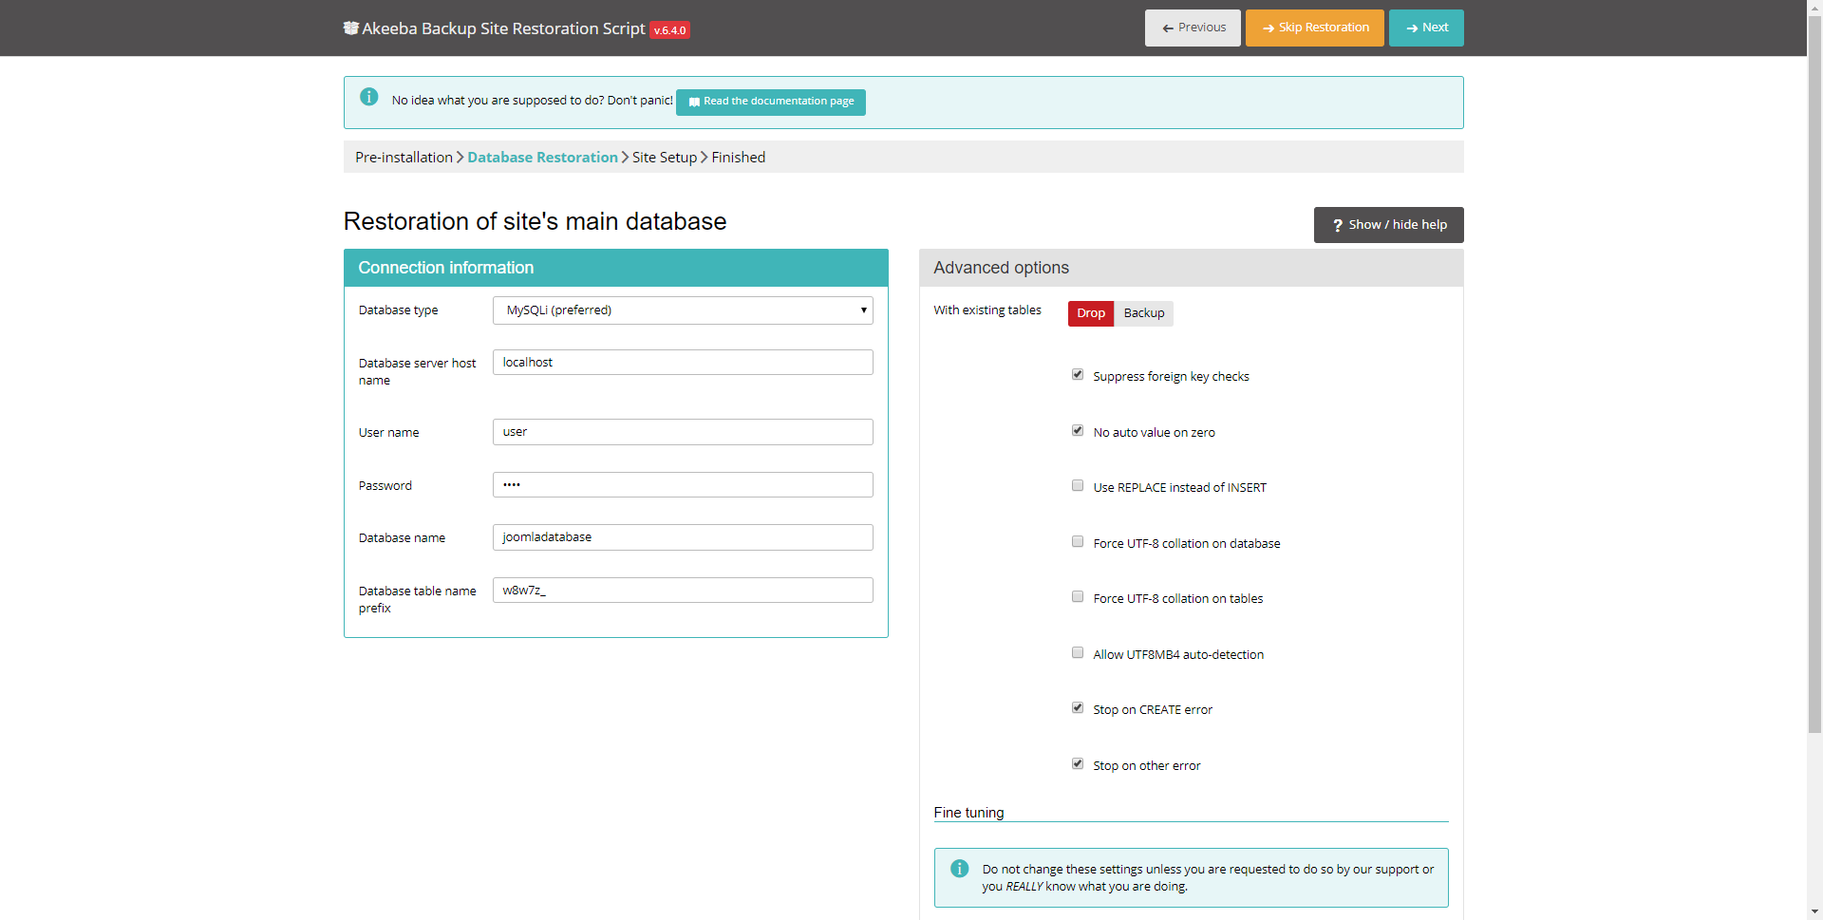1823x920 pixels.
Task: Click the page vertical scrollbar
Action: (1814, 380)
